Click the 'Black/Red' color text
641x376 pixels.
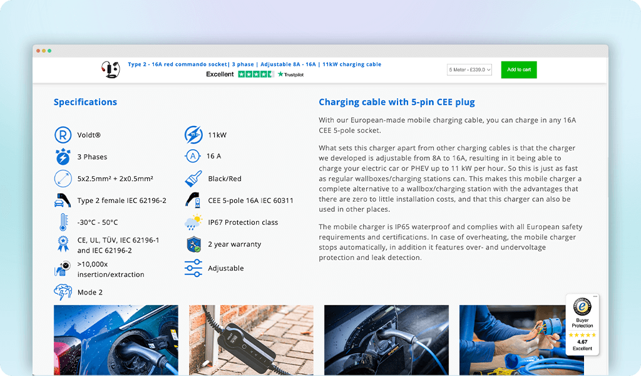pyautogui.click(x=225, y=179)
